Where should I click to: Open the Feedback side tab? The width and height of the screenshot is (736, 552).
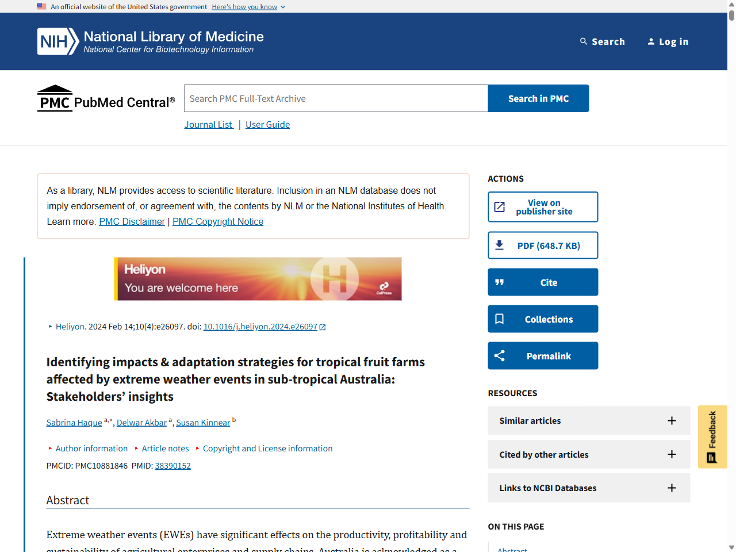[x=712, y=437]
